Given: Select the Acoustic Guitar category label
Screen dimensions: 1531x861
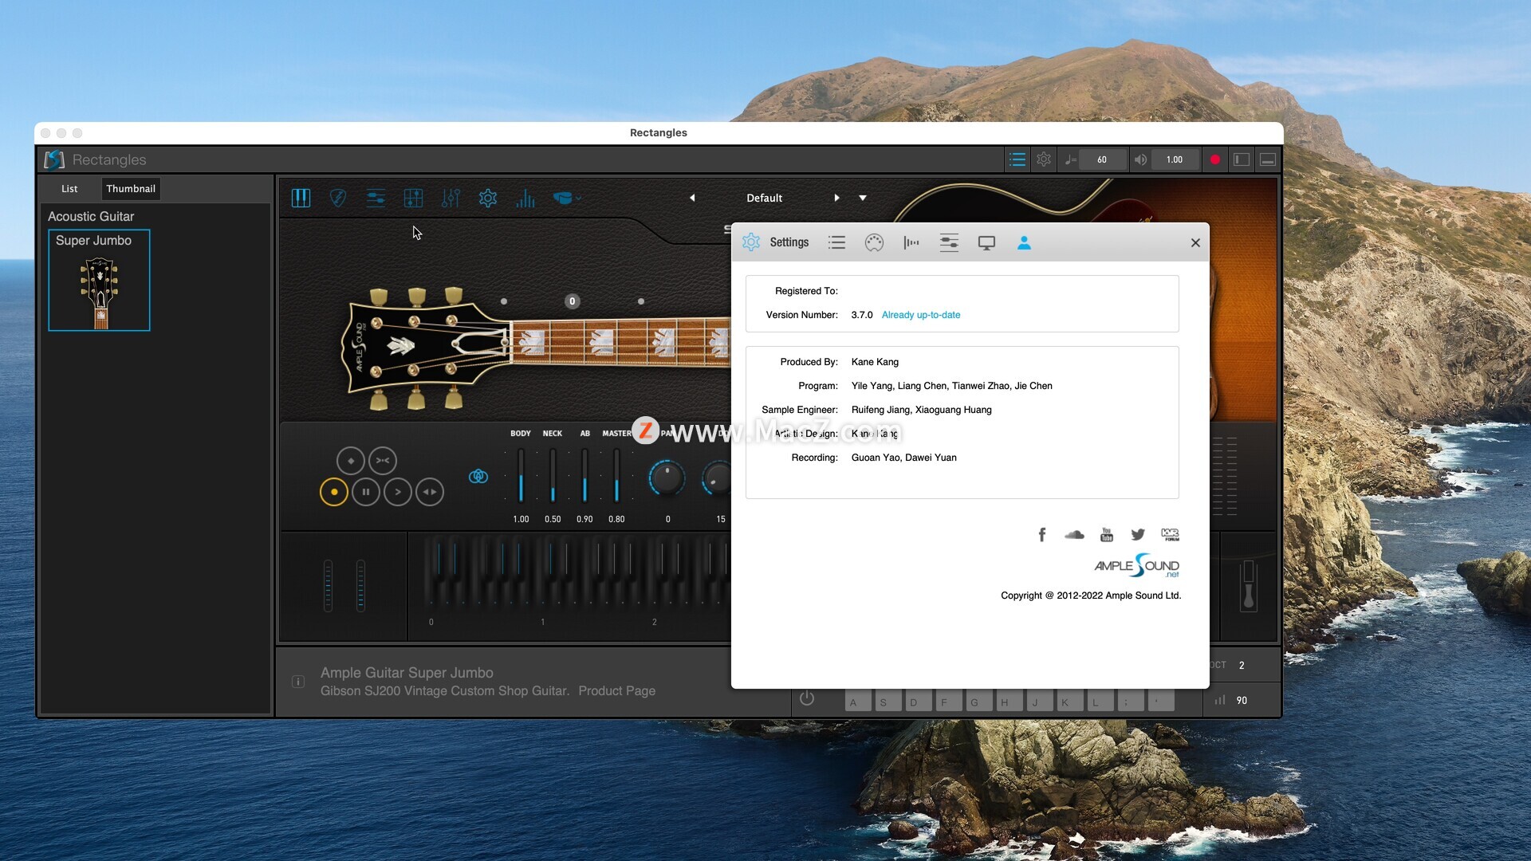Looking at the screenshot, I should pos(91,217).
